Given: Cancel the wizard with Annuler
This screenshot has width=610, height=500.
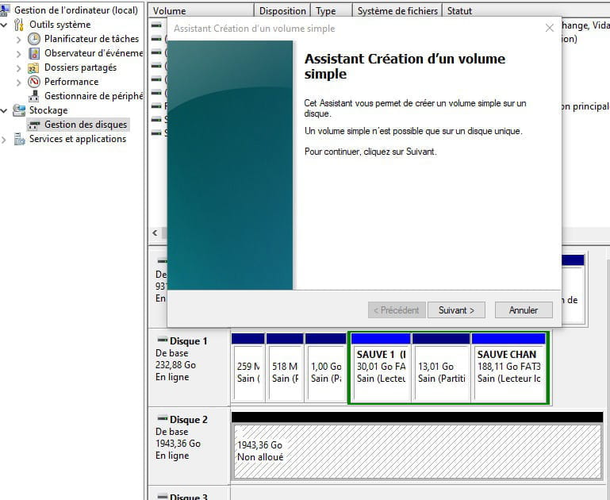Looking at the screenshot, I should (x=524, y=310).
